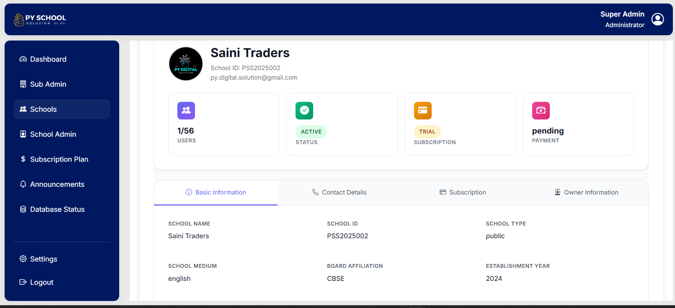Click the pending payment value

548,131
